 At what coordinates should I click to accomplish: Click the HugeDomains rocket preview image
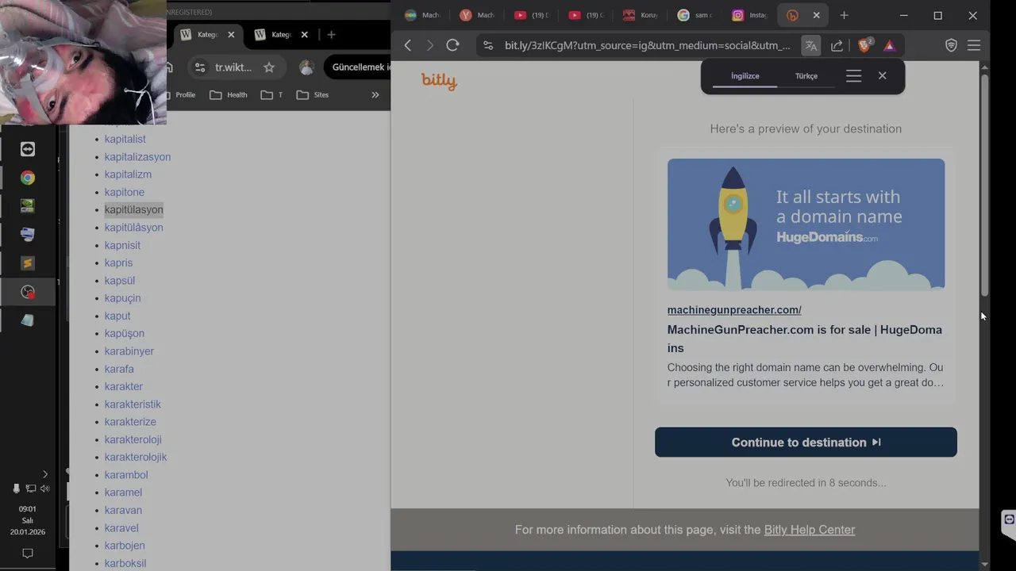point(806,224)
